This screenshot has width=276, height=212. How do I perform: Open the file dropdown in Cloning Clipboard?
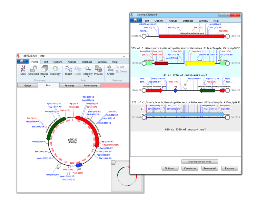[x=136, y=21]
